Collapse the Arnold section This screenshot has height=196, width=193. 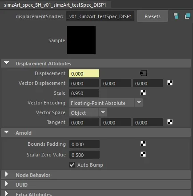[7, 132]
